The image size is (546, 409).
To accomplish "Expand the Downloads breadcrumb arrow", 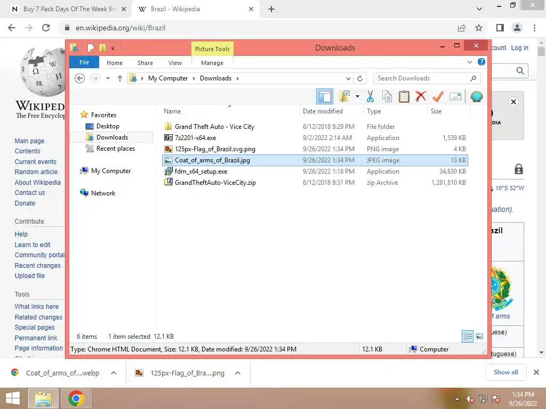I will point(238,78).
